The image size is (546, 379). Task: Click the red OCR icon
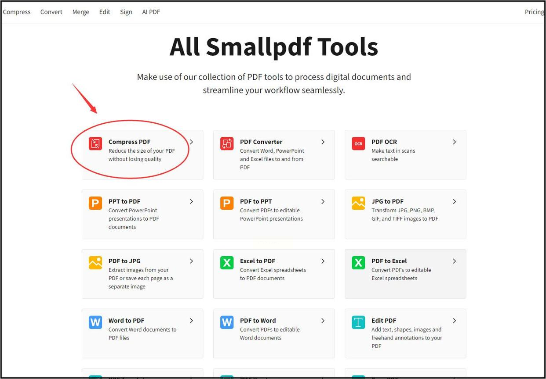358,143
